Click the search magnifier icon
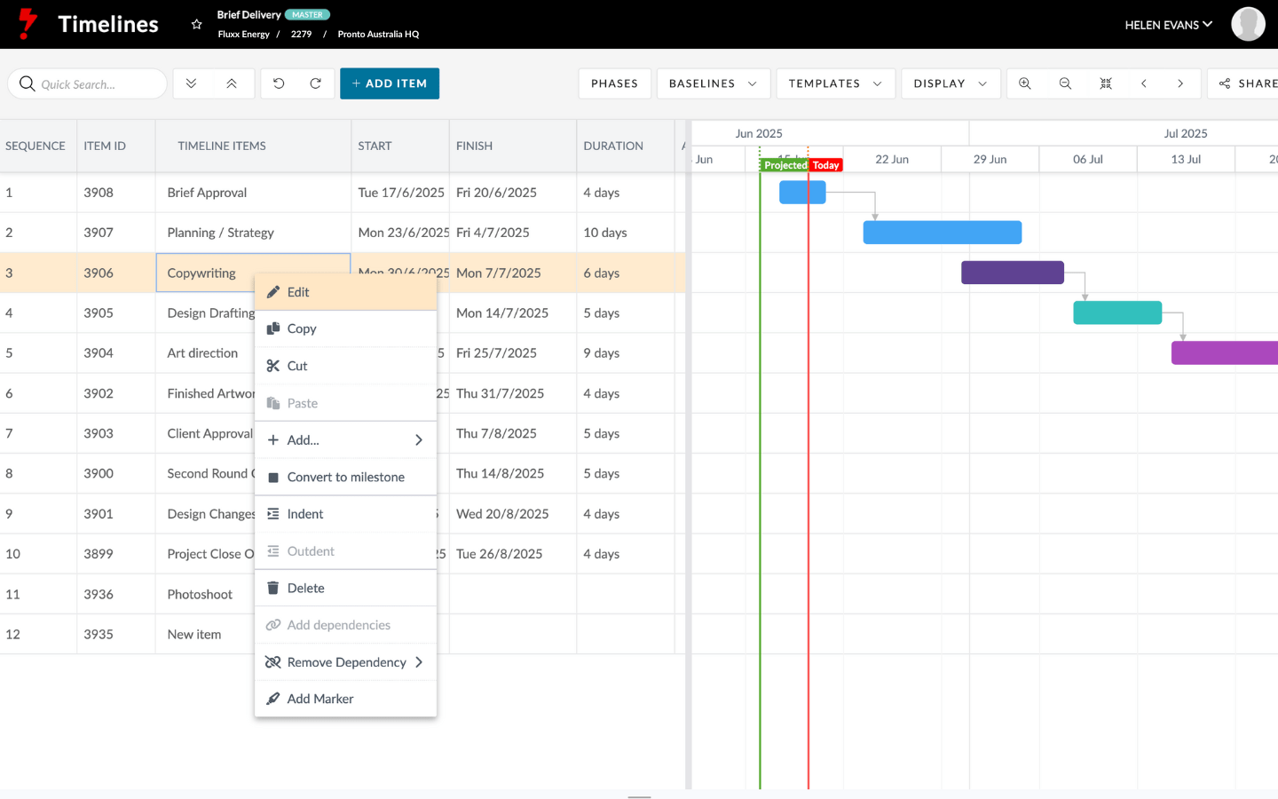The width and height of the screenshot is (1278, 799). (x=28, y=83)
